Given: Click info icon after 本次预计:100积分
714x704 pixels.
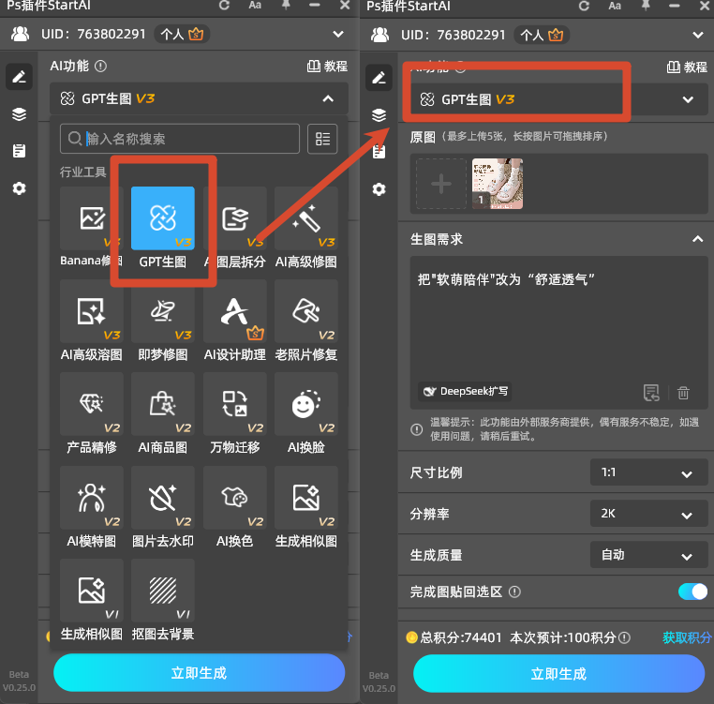Looking at the screenshot, I should pos(624,637).
